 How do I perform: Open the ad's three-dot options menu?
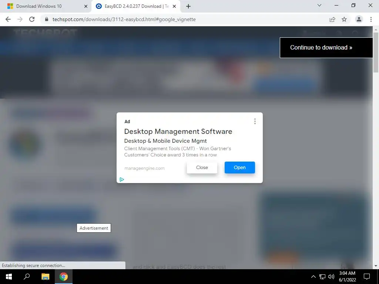(255, 121)
